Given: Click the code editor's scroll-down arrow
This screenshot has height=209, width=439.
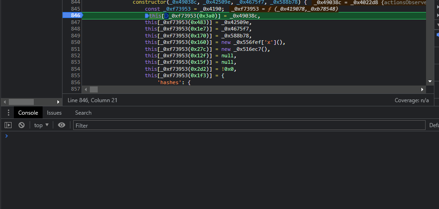Looking at the screenshot, I should (430, 81).
